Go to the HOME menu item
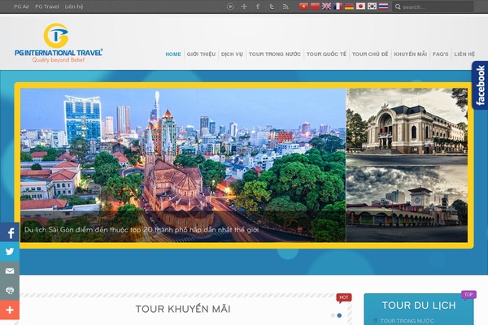 pos(173,54)
